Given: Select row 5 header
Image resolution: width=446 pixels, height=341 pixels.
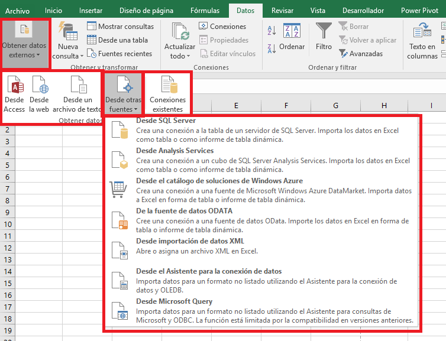Looking at the screenshot, I should tap(8, 165).
